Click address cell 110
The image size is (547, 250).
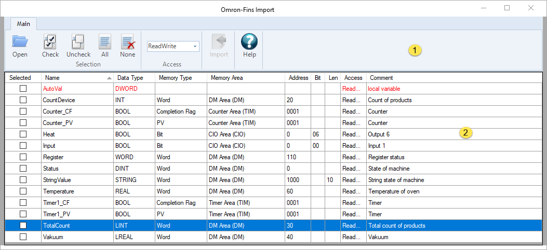click(298, 157)
